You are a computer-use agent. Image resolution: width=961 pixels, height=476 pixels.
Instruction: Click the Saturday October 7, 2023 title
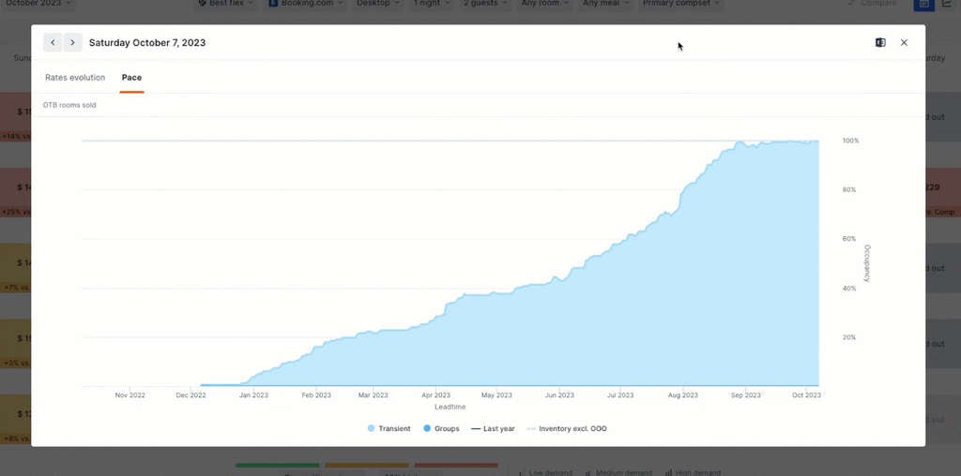pyautogui.click(x=147, y=43)
